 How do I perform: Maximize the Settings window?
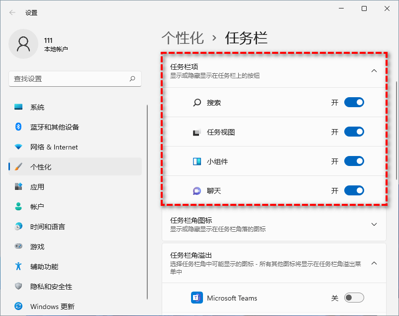364,8
